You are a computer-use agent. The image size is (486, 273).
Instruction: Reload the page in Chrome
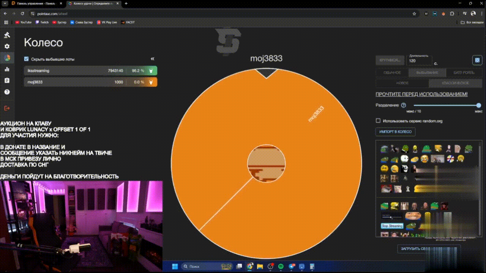point(22,13)
